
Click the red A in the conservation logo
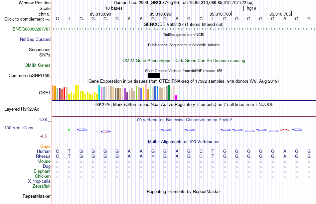(x=284, y=130)
